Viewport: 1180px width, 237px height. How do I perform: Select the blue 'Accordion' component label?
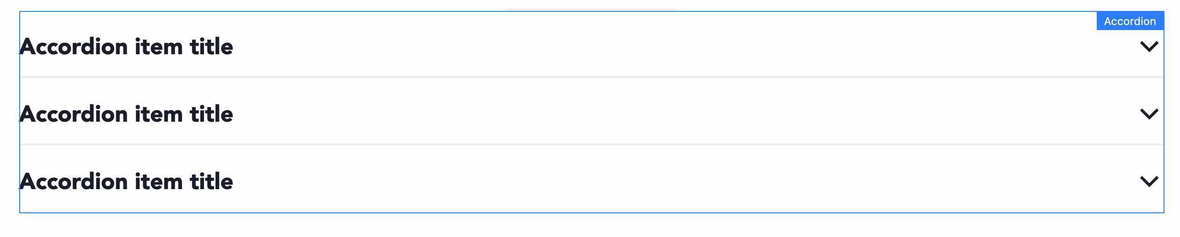[1130, 21]
